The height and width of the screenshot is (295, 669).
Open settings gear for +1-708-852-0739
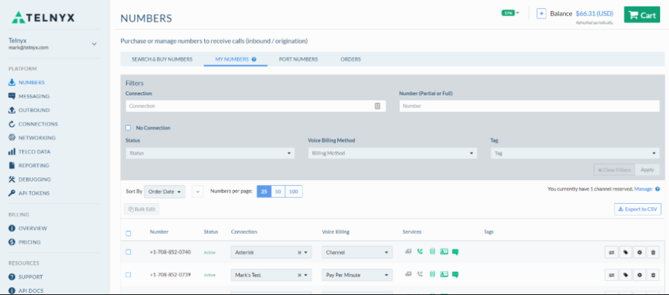pos(640,275)
